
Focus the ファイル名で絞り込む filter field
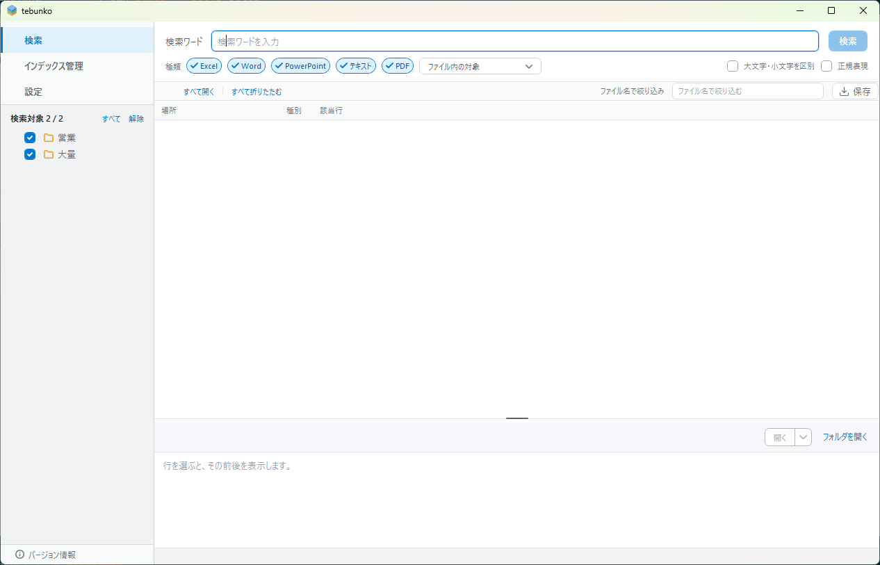[748, 91]
